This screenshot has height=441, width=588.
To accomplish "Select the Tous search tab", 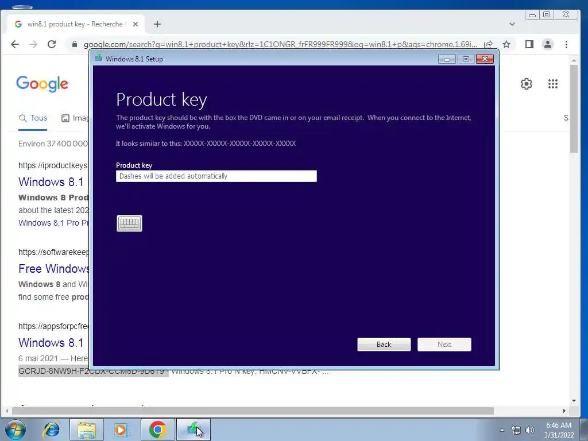I will pyautogui.click(x=33, y=118).
